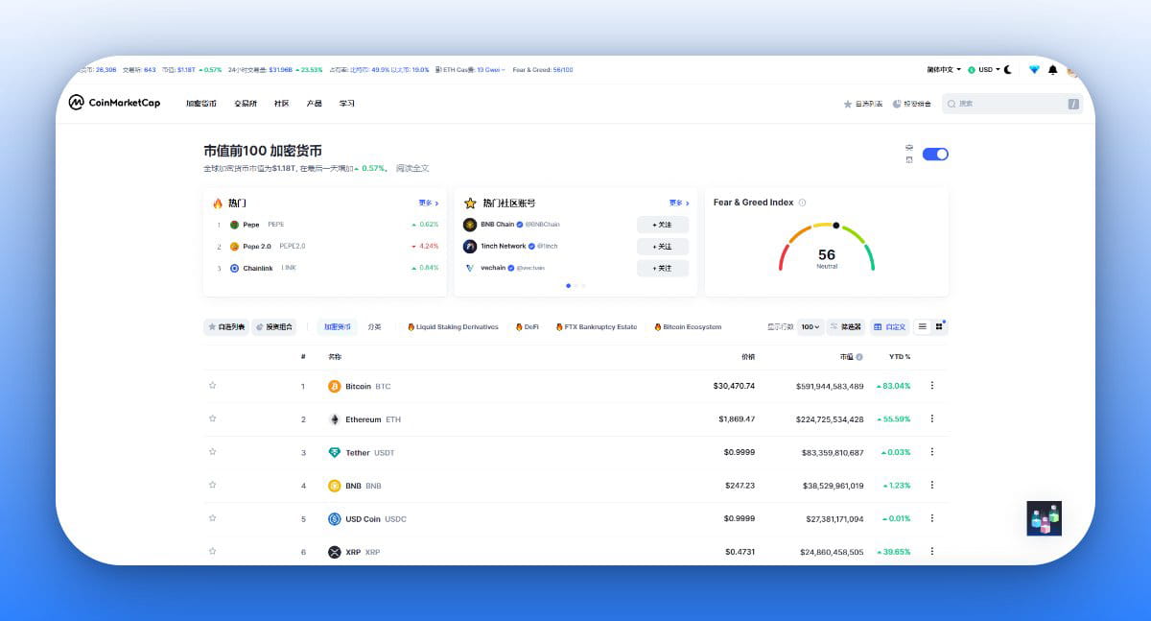The image size is (1151, 621).
Task: Follow BNB Chain with +关注 button
Action: point(663,225)
